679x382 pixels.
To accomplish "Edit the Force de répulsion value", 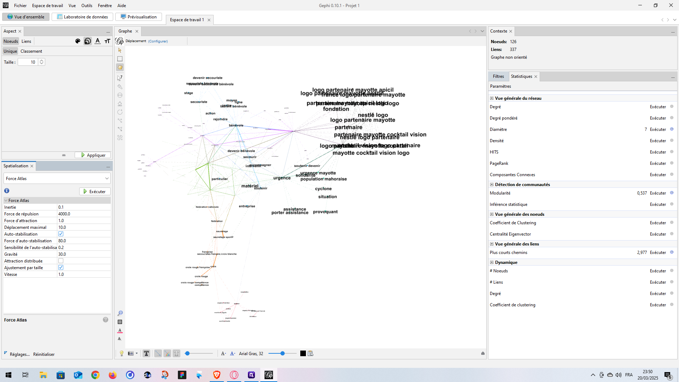I will click(84, 214).
